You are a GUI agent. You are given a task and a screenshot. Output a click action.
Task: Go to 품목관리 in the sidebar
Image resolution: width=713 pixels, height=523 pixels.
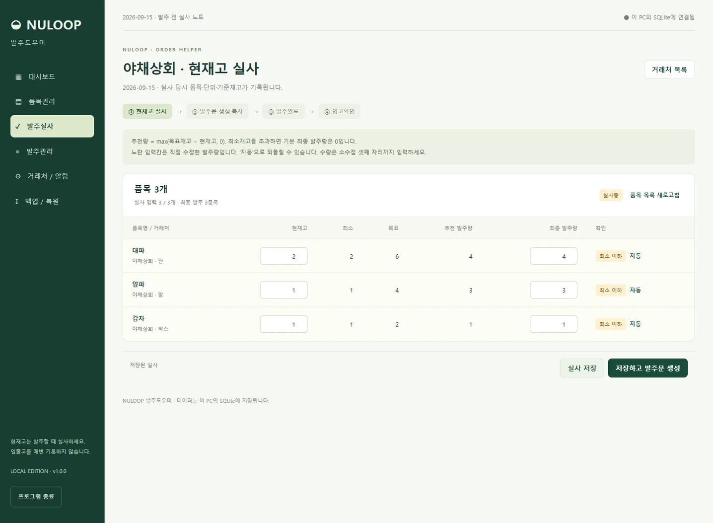52,101
